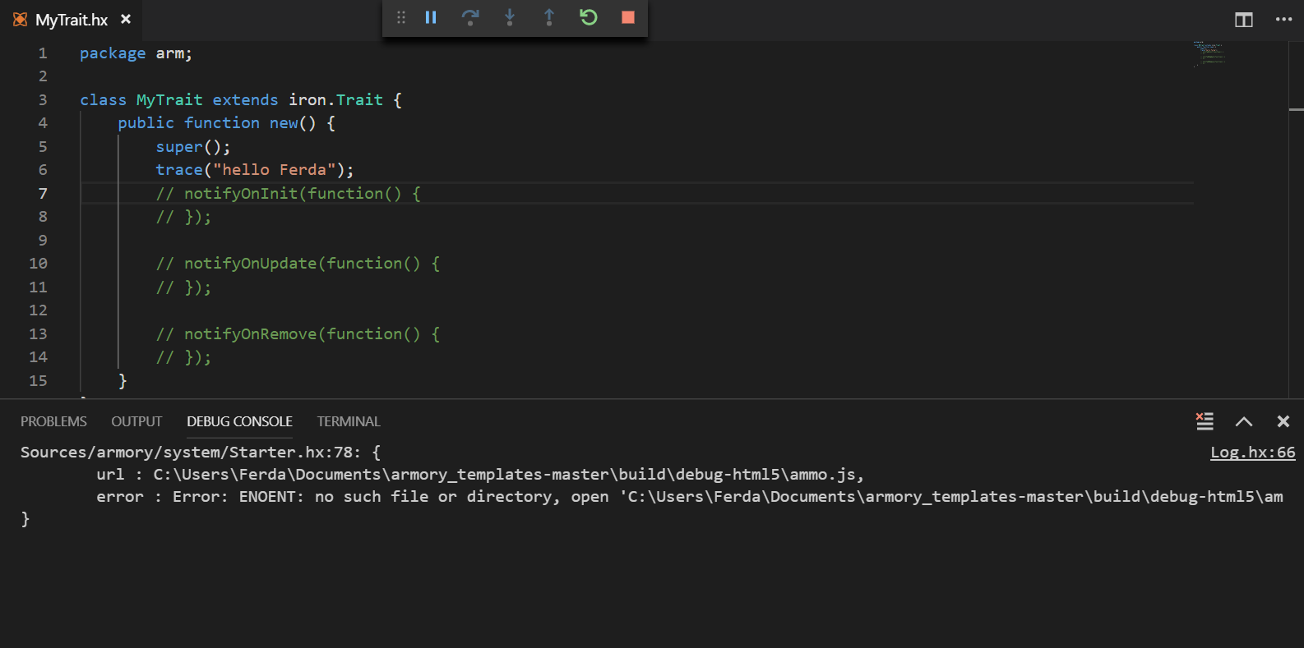The image size is (1304, 648).
Task: Click 'iron.Trait' in class declaration
Action: point(335,99)
